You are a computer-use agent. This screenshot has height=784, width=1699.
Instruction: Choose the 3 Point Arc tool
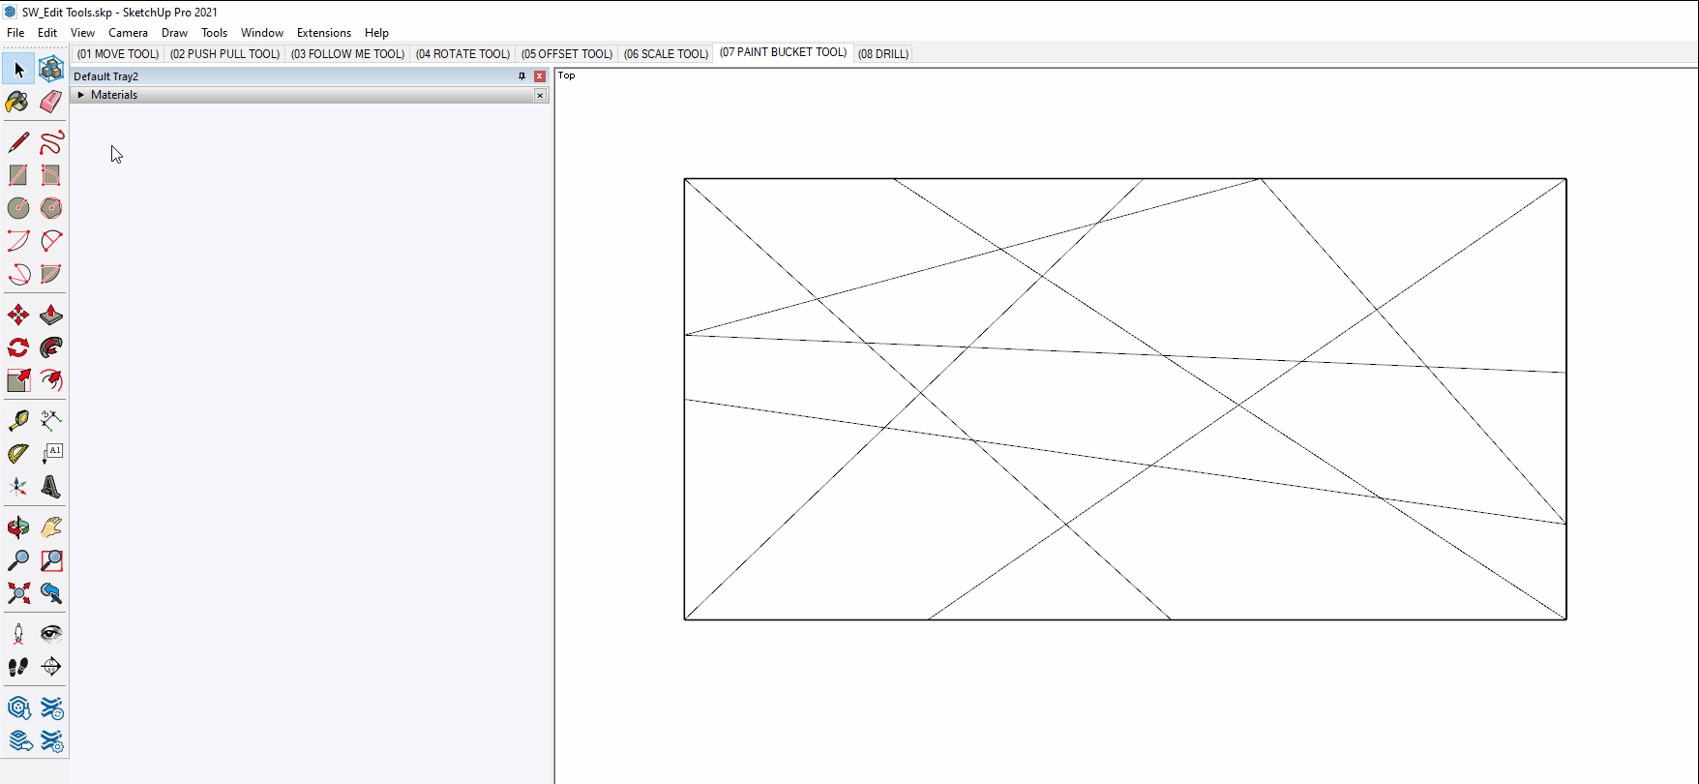coord(18,274)
